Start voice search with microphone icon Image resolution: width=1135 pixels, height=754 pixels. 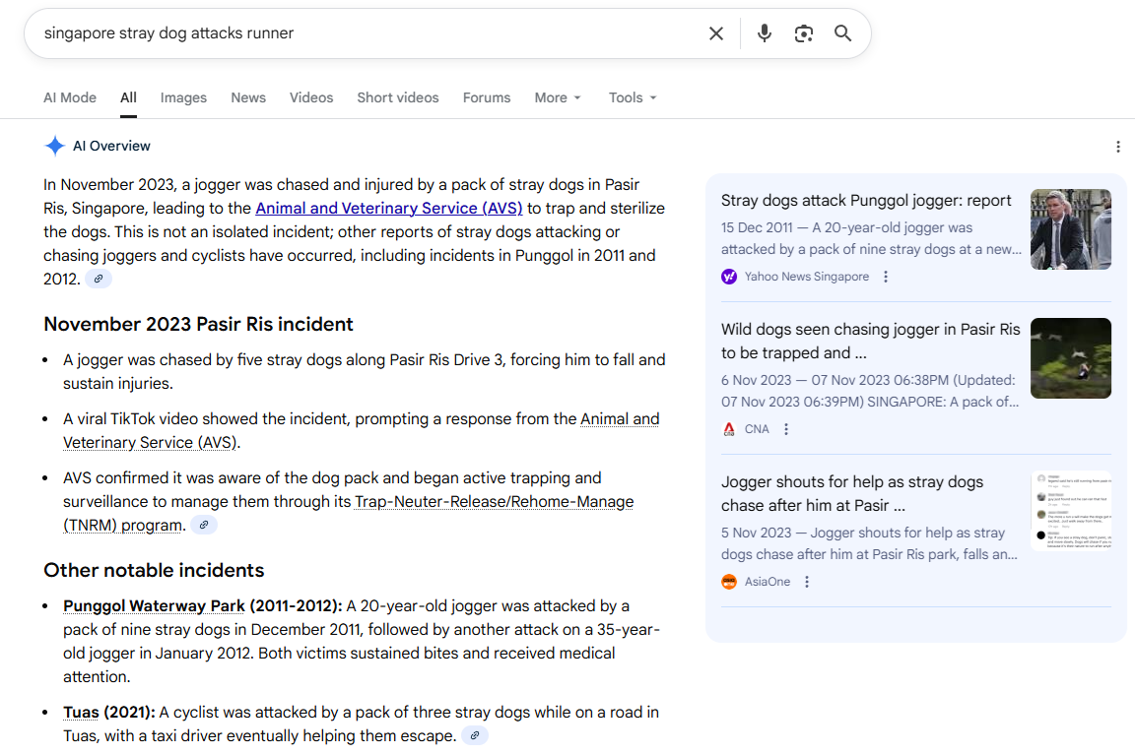point(764,33)
